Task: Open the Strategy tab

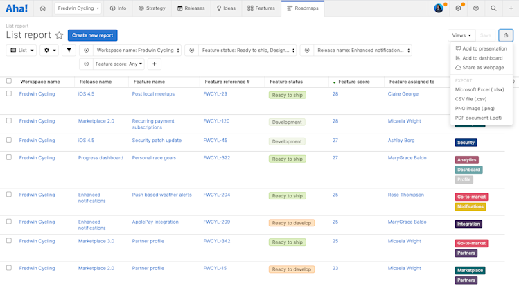Action: point(152,8)
